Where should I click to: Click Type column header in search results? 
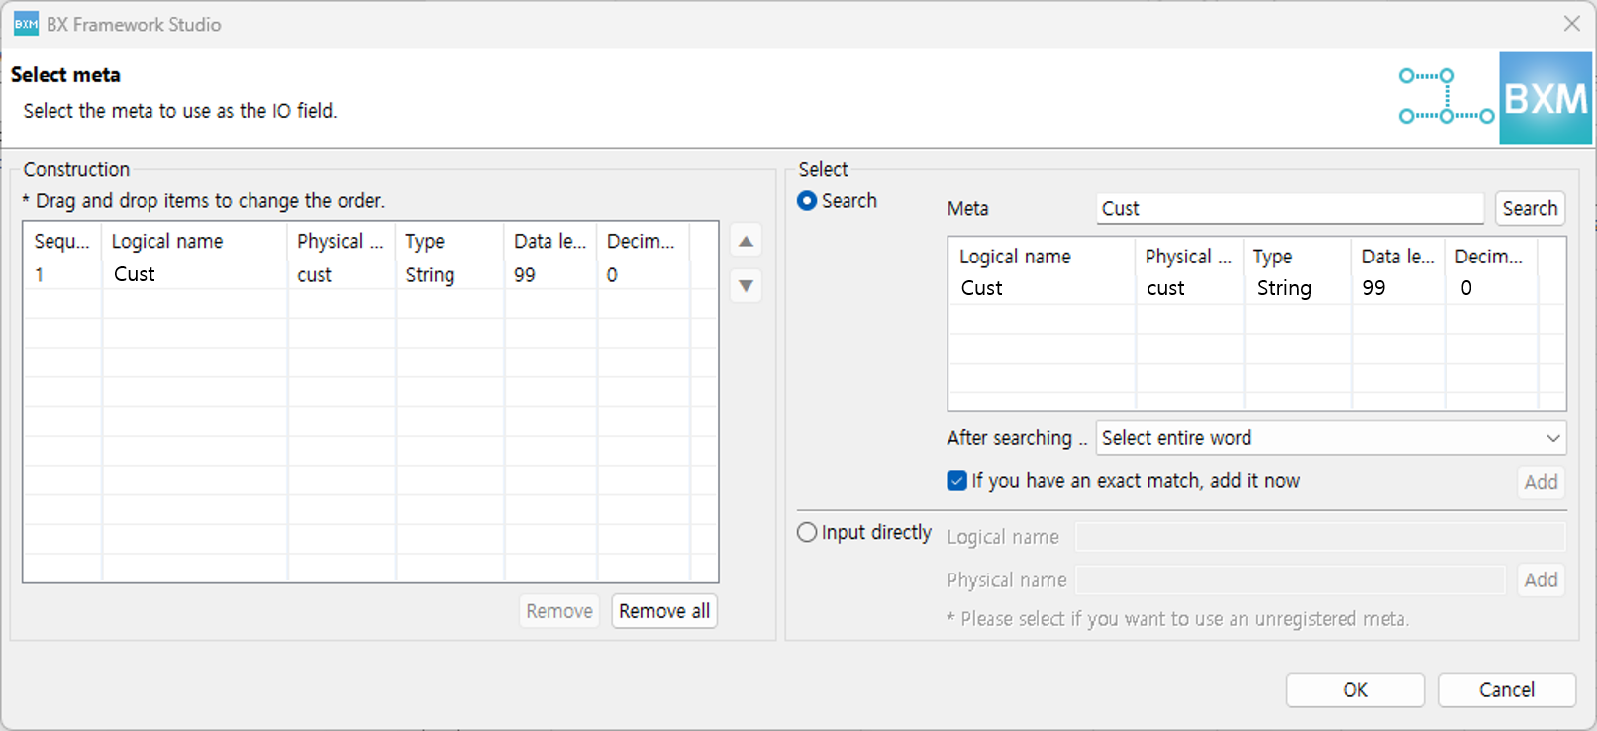click(1296, 257)
